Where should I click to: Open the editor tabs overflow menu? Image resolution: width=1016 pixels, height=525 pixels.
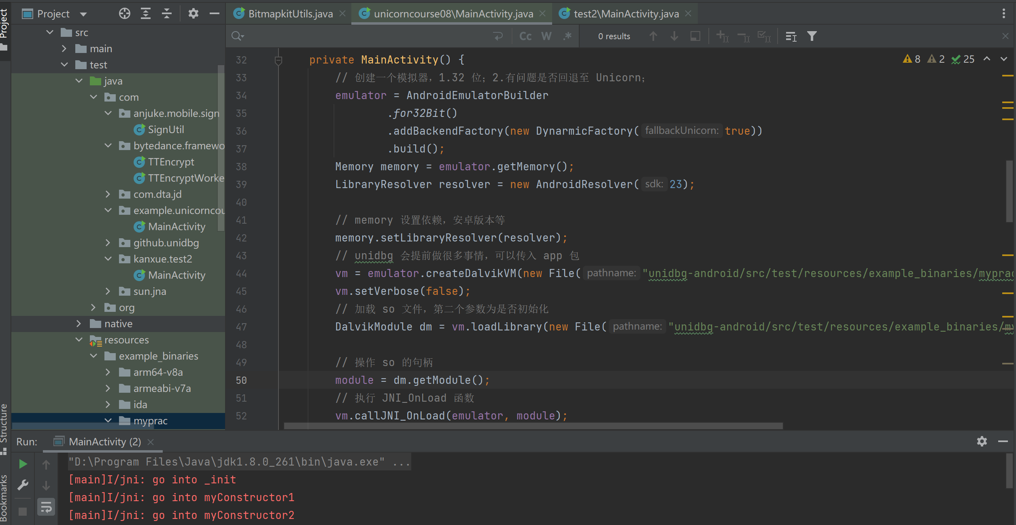1003,14
